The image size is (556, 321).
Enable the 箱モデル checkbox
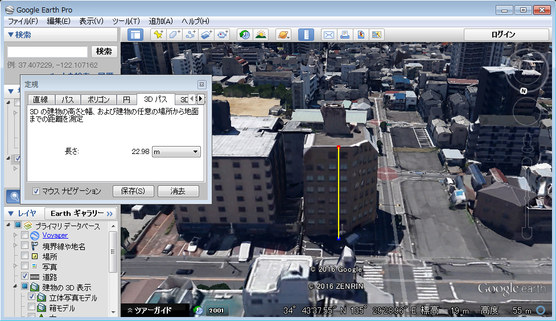click(31, 307)
